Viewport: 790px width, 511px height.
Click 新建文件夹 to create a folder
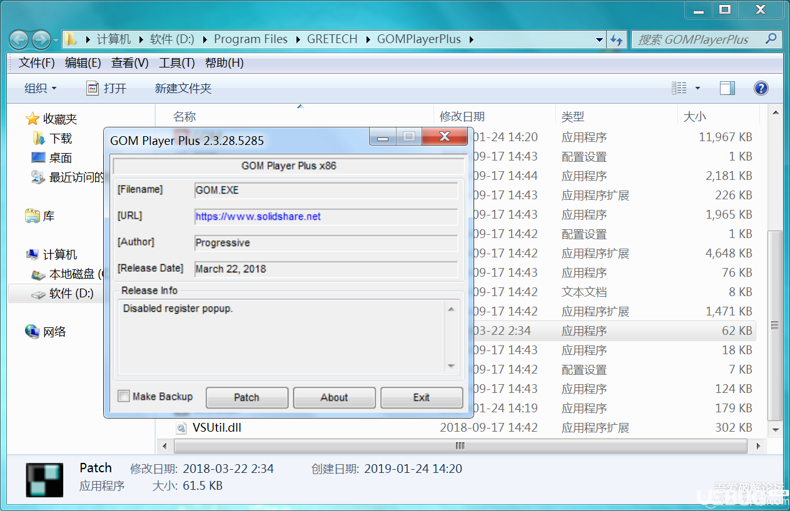[183, 89]
